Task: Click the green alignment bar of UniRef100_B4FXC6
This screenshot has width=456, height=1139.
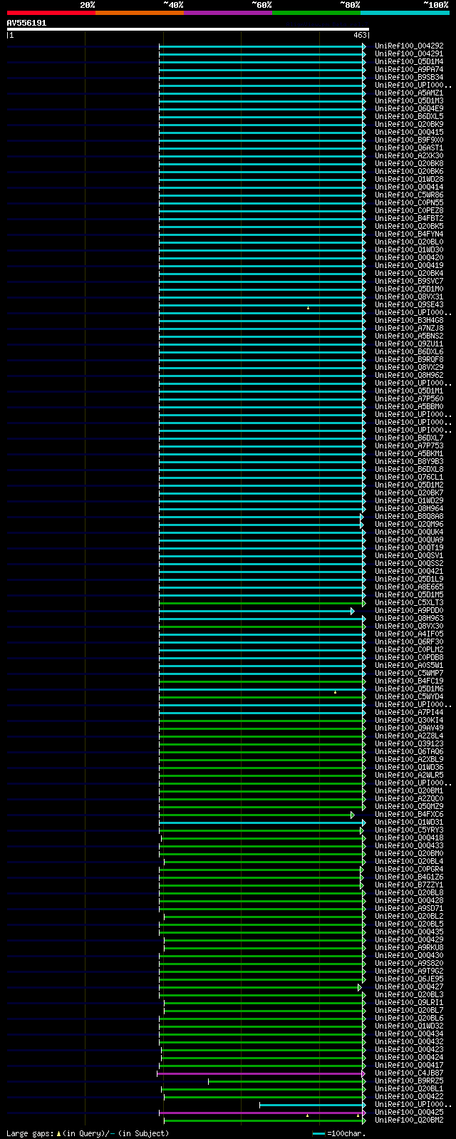Action: coord(256,815)
